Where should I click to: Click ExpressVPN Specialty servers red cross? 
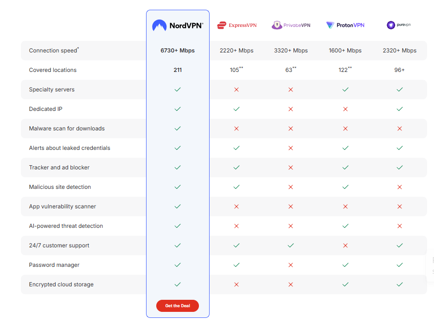click(236, 90)
